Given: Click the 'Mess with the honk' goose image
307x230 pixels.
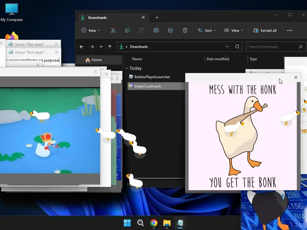Looking at the screenshot, I should point(243,136).
